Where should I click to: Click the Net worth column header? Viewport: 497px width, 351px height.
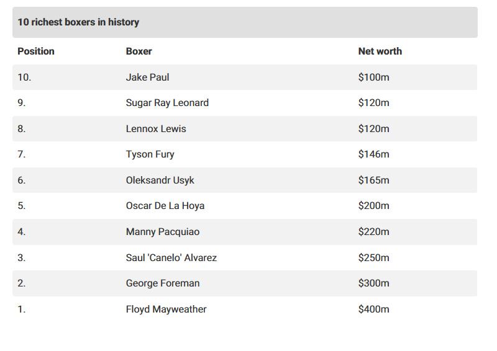click(380, 51)
